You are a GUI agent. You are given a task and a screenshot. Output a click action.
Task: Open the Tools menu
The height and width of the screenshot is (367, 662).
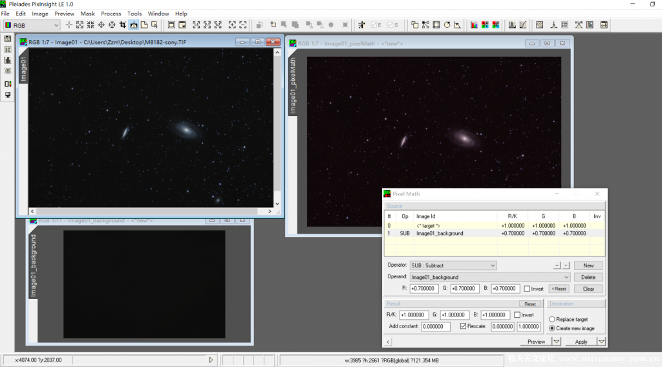pyautogui.click(x=134, y=14)
